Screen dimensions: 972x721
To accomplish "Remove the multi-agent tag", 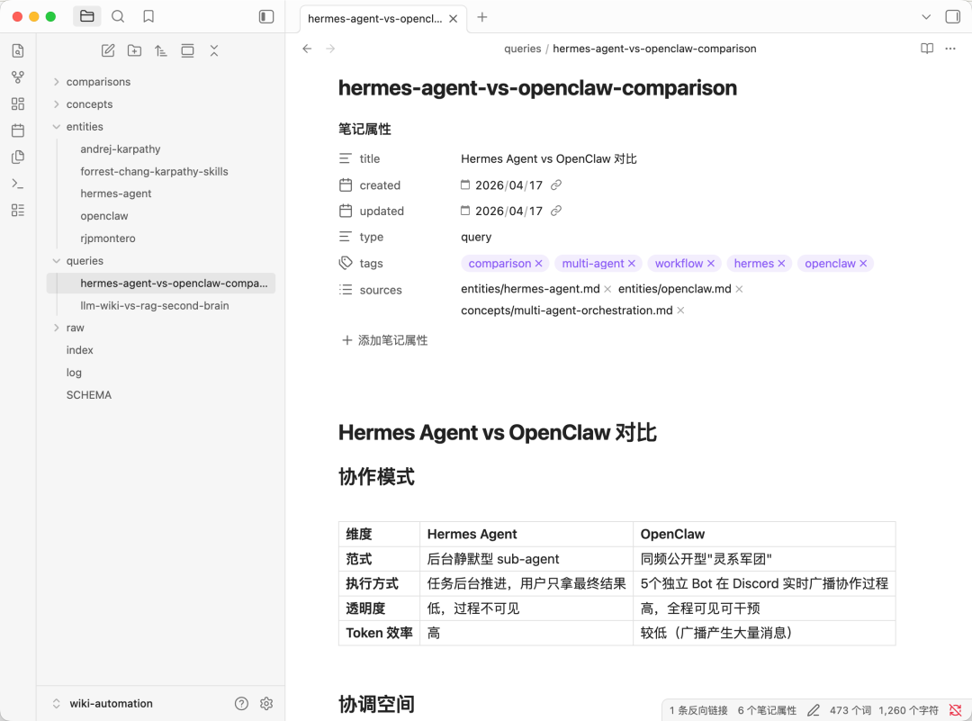I will tap(632, 264).
